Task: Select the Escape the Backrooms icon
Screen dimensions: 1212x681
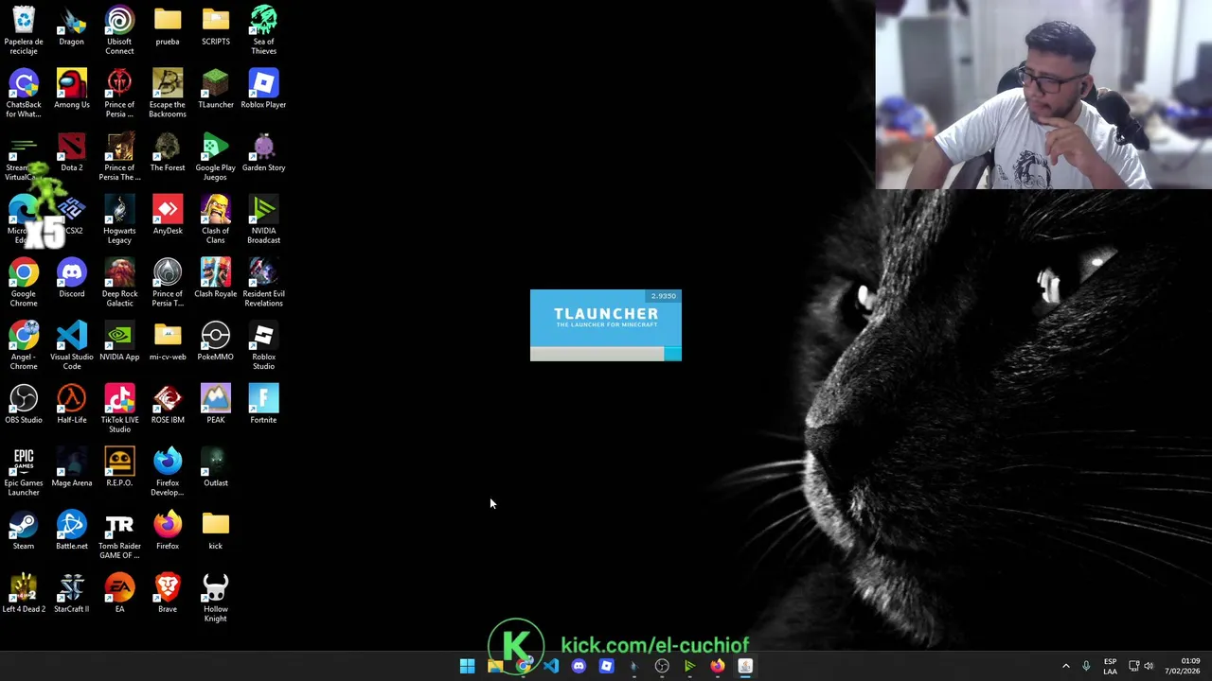Action: pyautogui.click(x=168, y=94)
